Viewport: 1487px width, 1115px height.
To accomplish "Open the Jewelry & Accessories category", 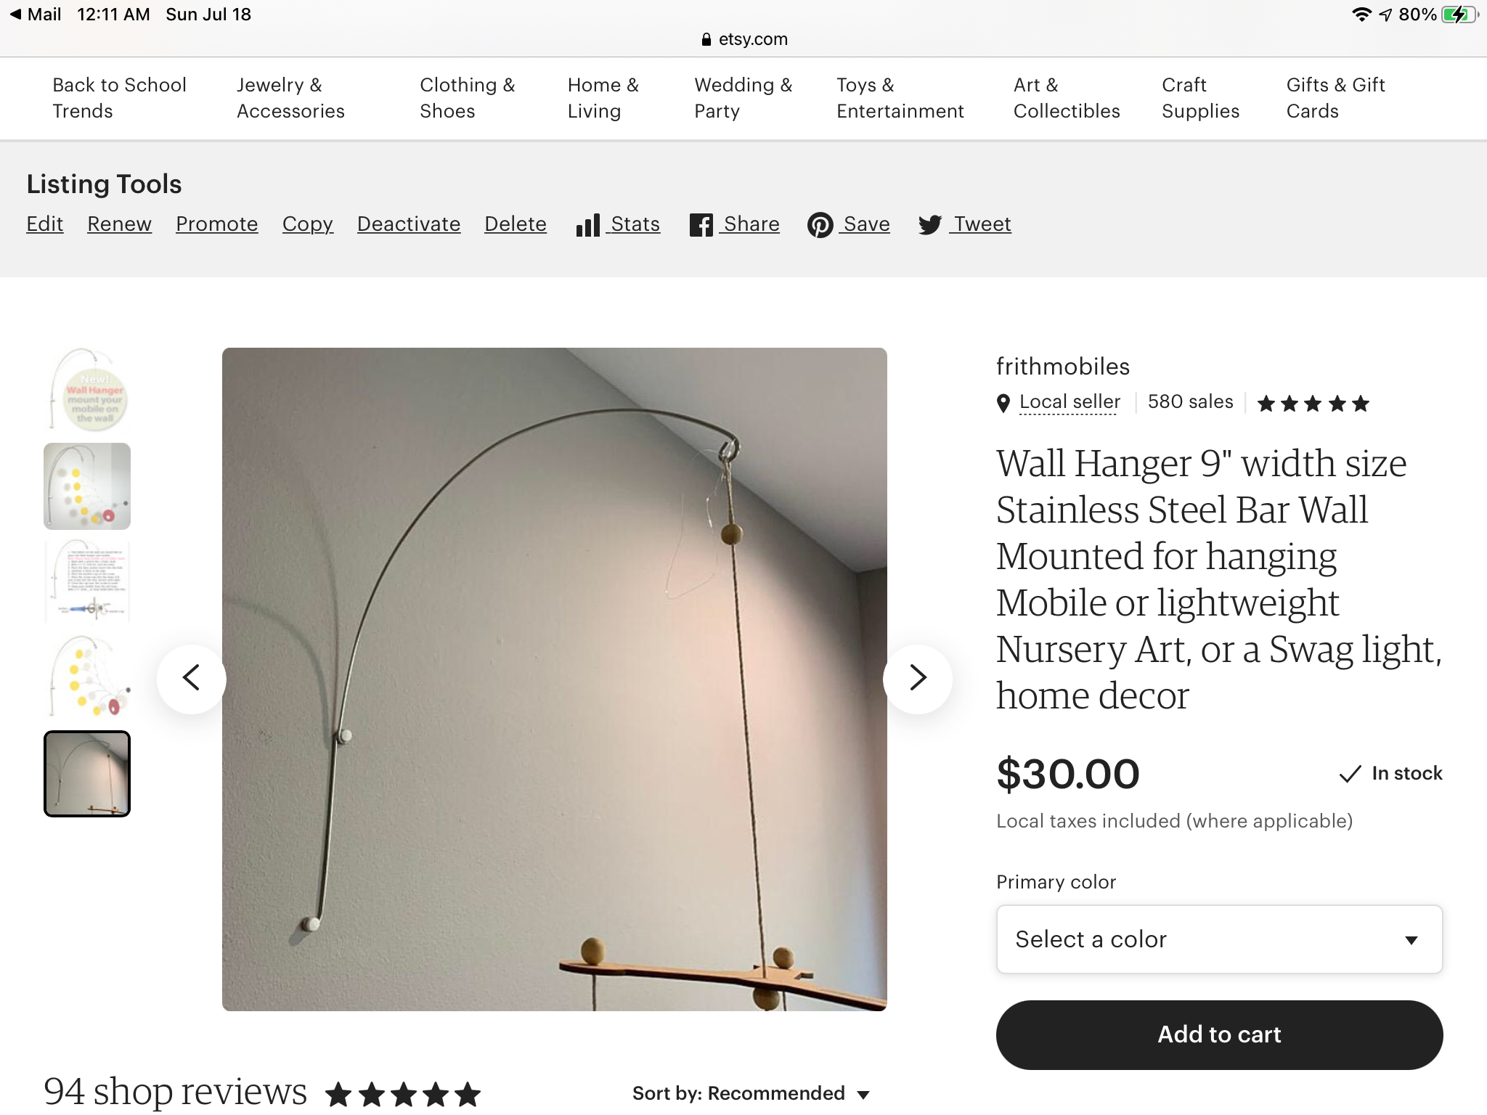I will point(290,98).
